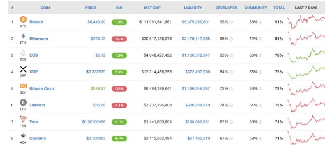The image size is (332, 145).
Task: Open info icon beside Bitcoin Cash developer 72%
Action: 231,89
